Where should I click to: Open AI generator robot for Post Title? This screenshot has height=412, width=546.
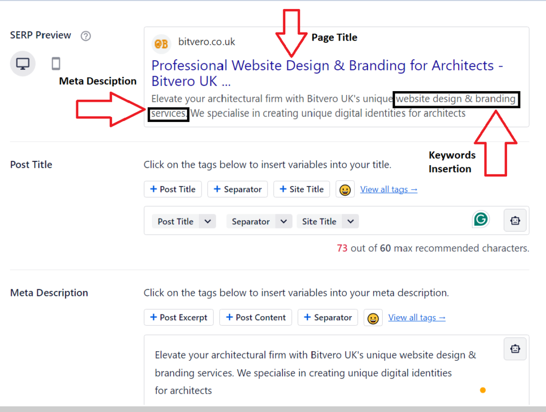click(515, 221)
